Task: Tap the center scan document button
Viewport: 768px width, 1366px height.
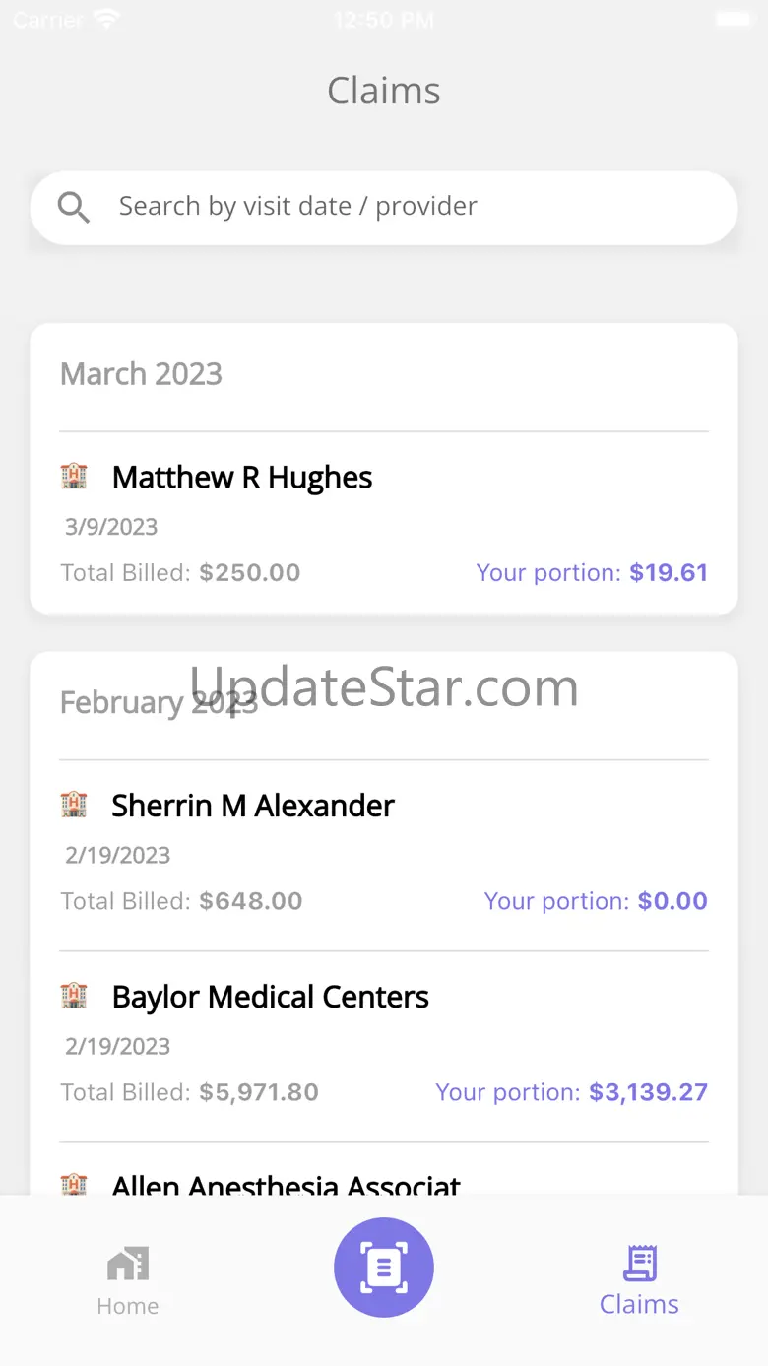Action: pyautogui.click(x=384, y=1268)
